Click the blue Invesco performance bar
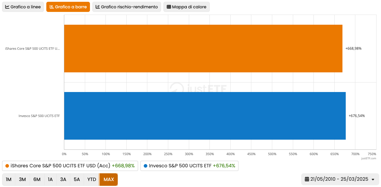This screenshot has height=187, width=381. (x=205, y=116)
